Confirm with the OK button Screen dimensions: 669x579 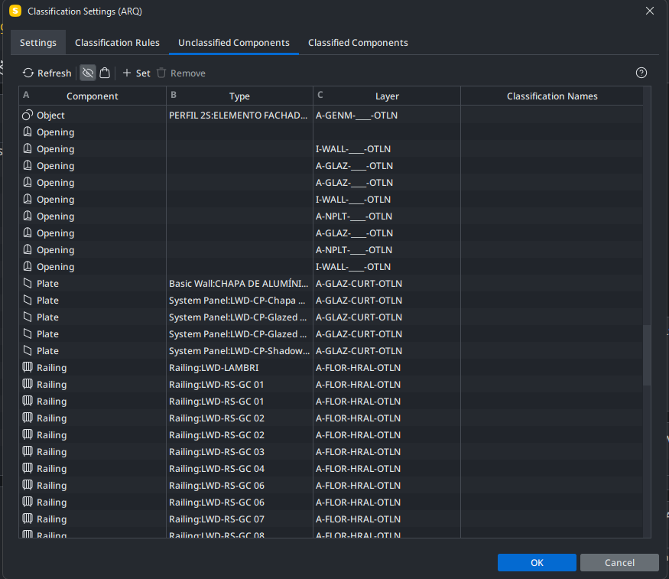pos(537,562)
